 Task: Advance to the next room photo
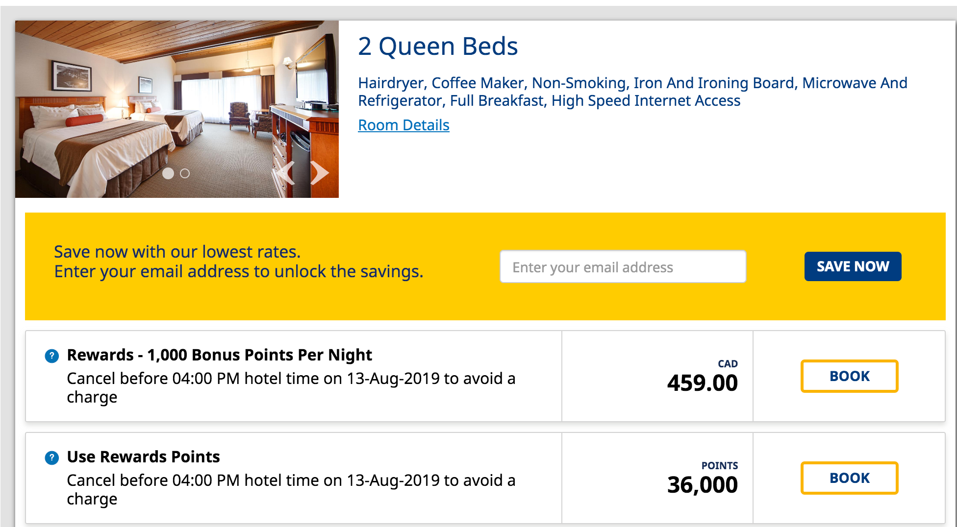[319, 173]
